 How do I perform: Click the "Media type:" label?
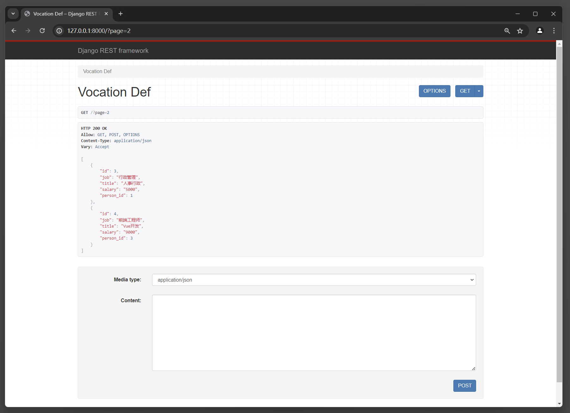pyautogui.click(x=127, y=280)
